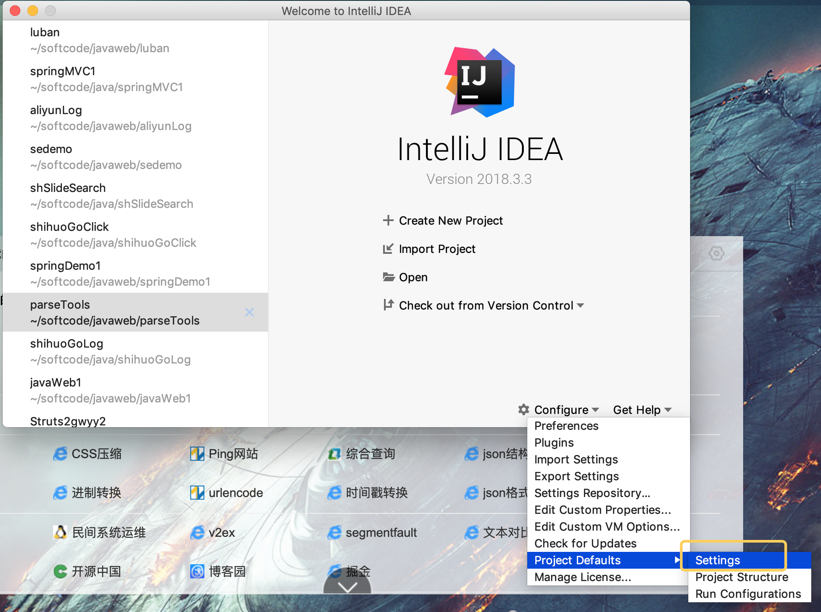
Task: Remove parseTools via its X icon
Action: pos(249,312)
